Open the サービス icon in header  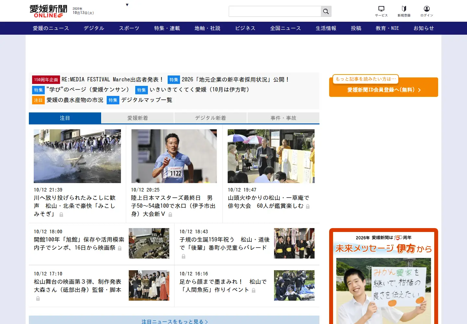381,11
